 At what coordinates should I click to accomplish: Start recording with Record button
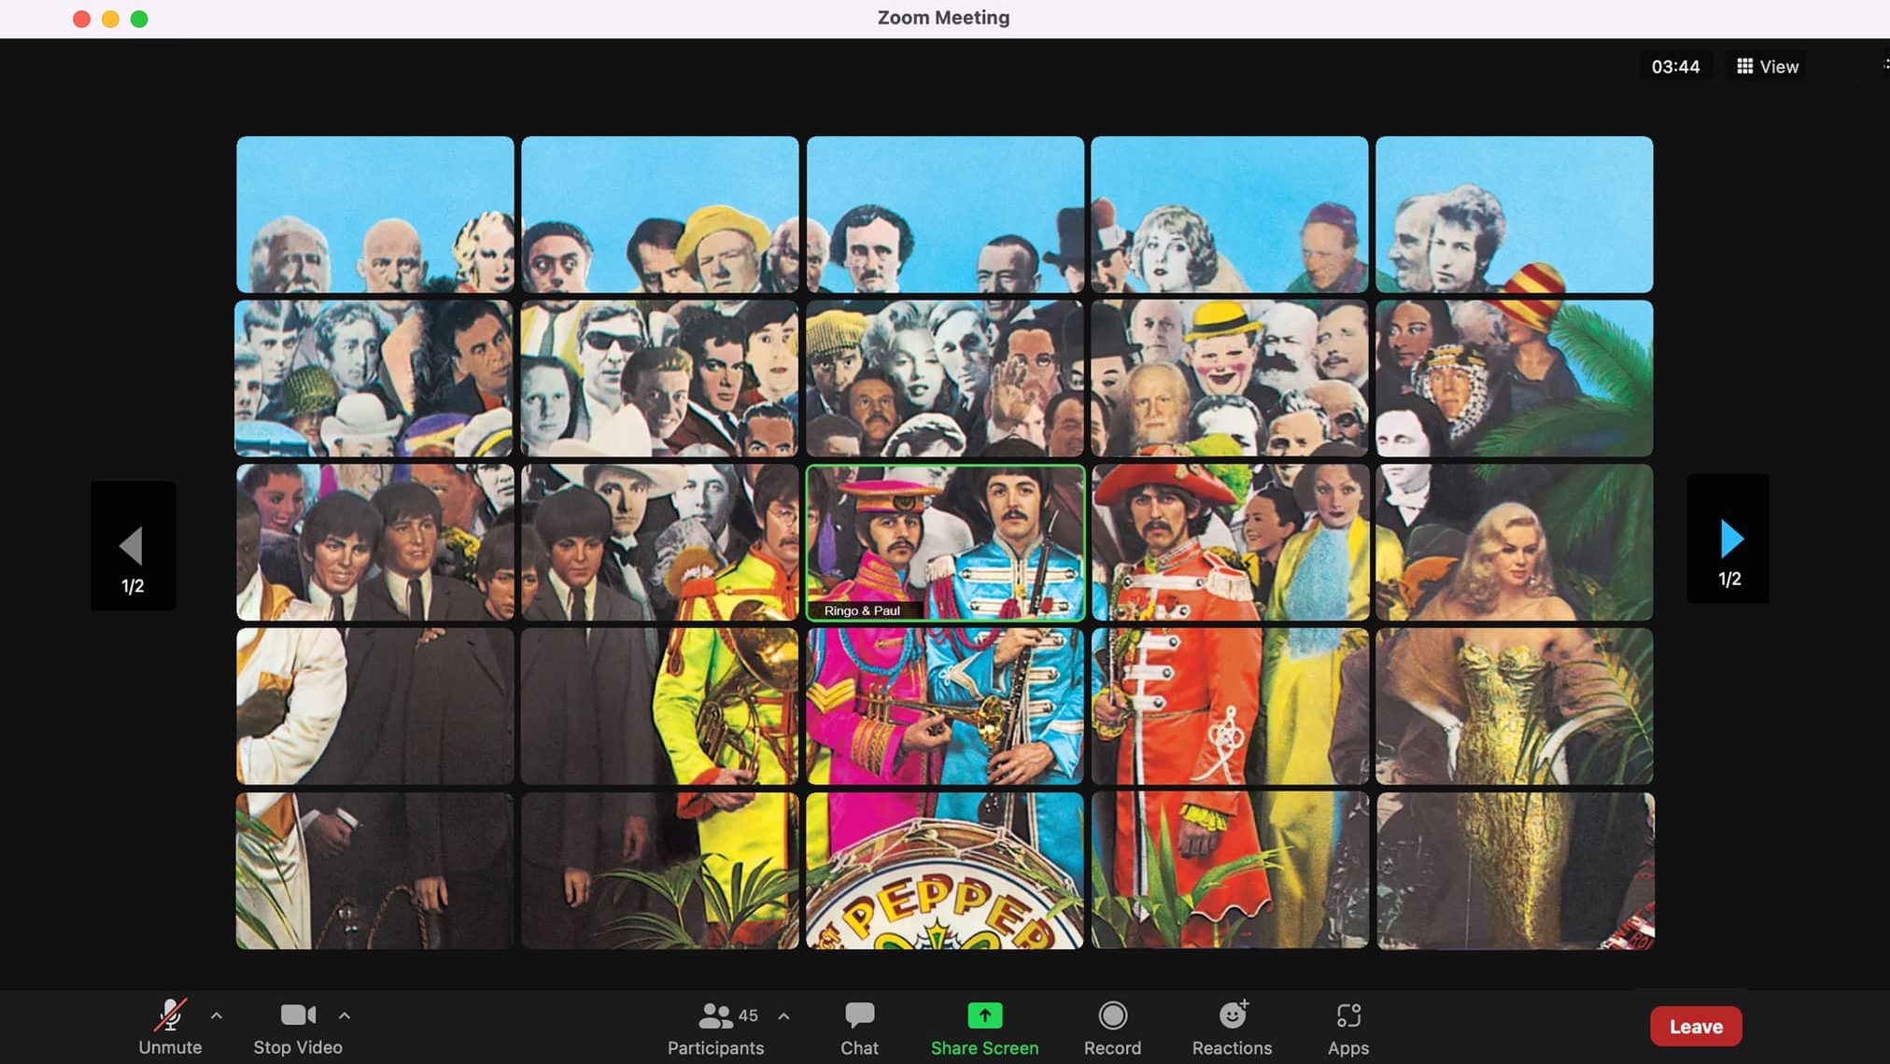1112,1027
